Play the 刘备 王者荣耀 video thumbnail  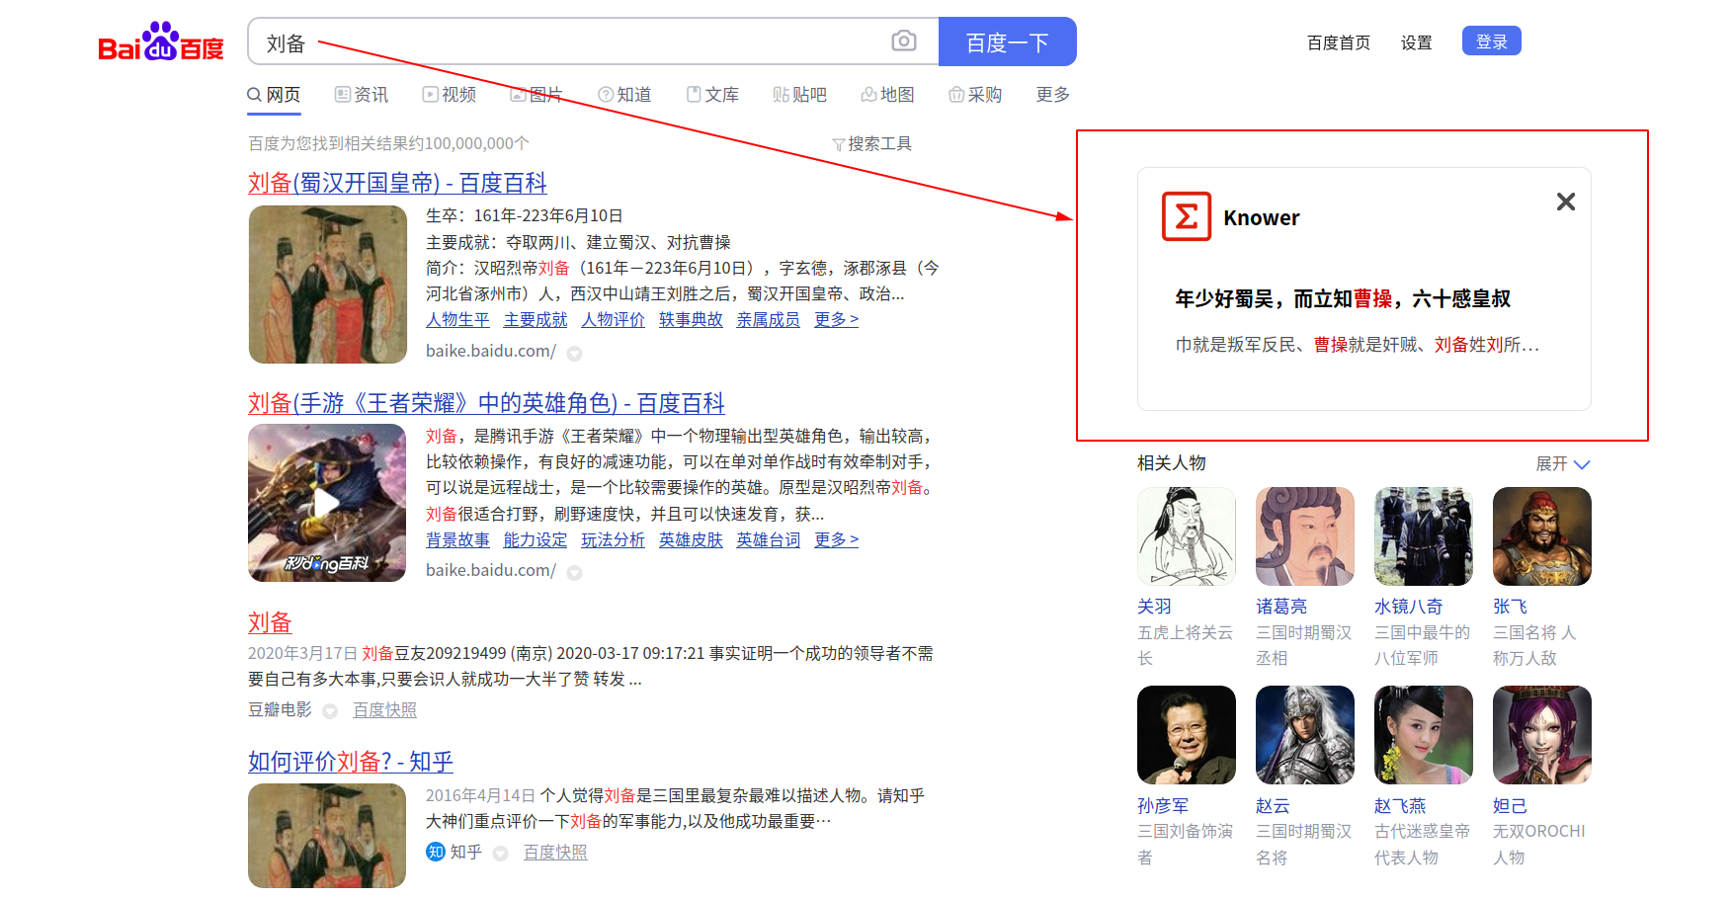[327, 503]
